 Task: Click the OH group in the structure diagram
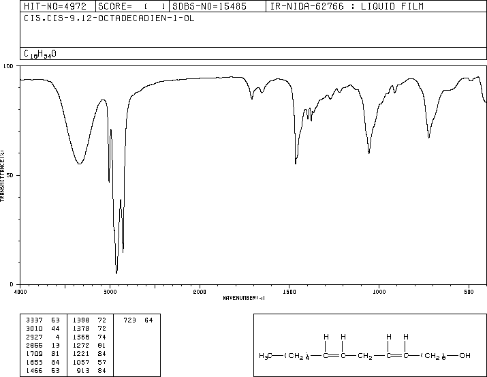[x=465, y=356]
